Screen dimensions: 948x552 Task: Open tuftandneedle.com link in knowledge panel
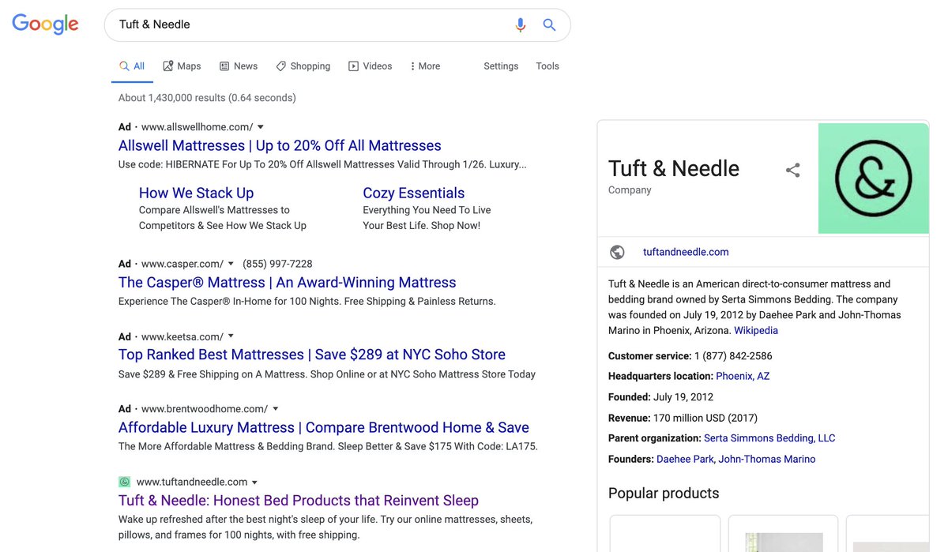click(686, 253)
